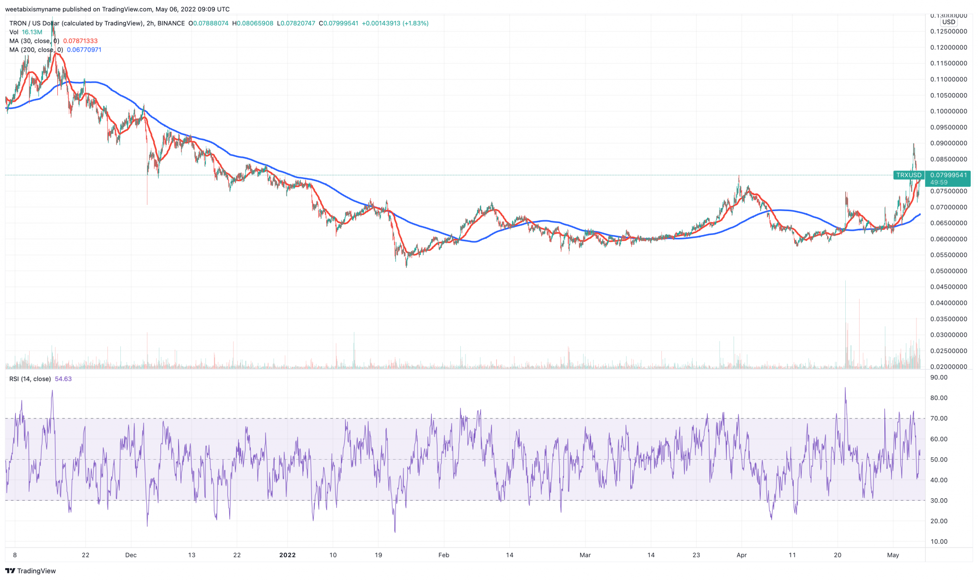The height and width of the screenshot is (580, 978).
Task: Click the change value +0.00143913 (+1.83%)
Action: point(395,23)
